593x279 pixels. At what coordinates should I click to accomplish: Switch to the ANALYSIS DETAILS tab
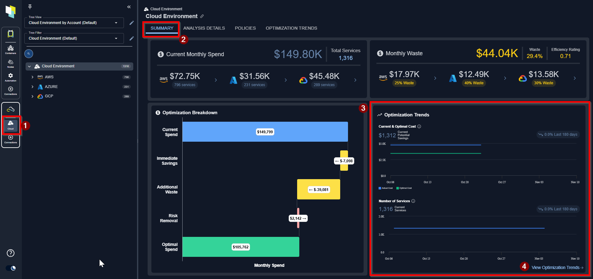pos(204,28)
